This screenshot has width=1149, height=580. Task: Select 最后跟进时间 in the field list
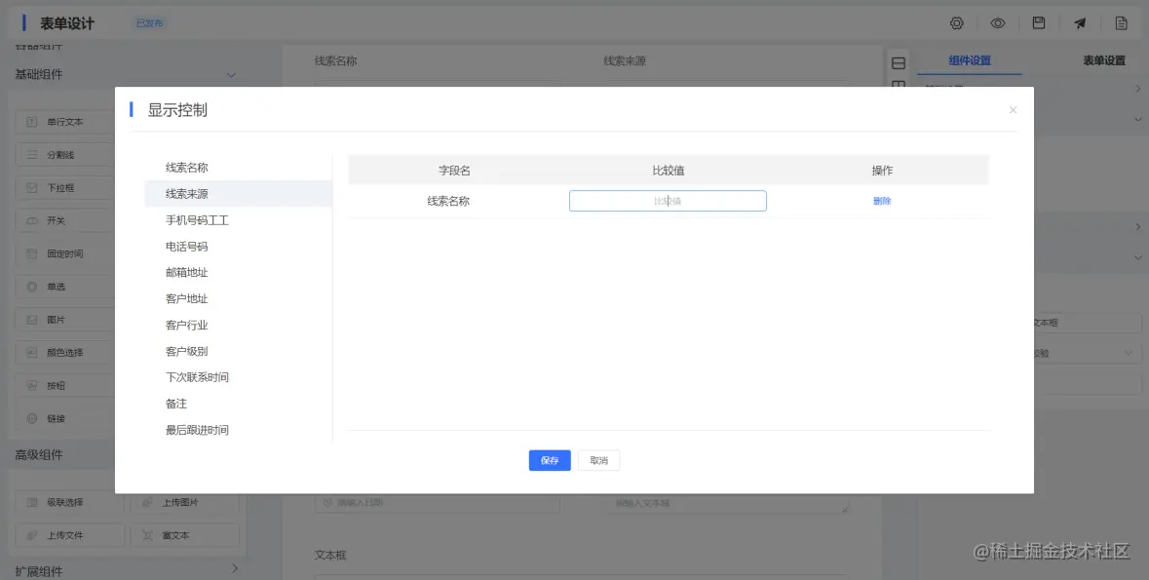238,430
